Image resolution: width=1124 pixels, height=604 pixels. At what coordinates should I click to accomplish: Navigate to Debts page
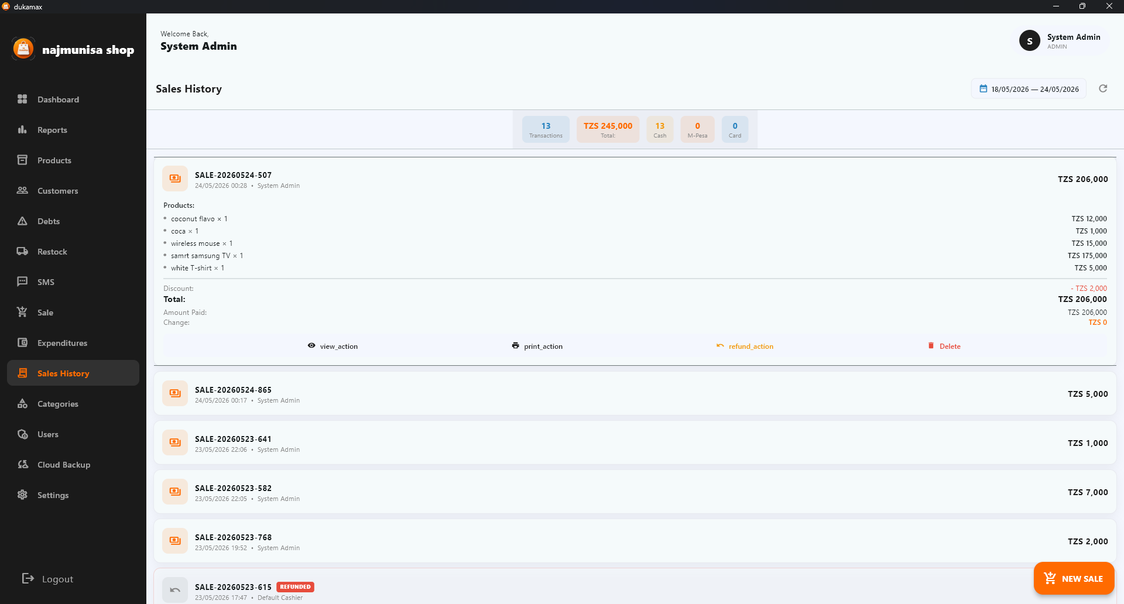(x=73, y=221)
